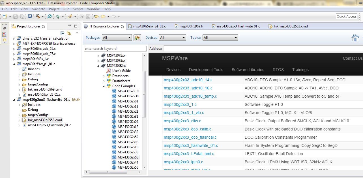Open the Scripts menu
Viewport: 363px width, 178px height.
click(78, 9)
